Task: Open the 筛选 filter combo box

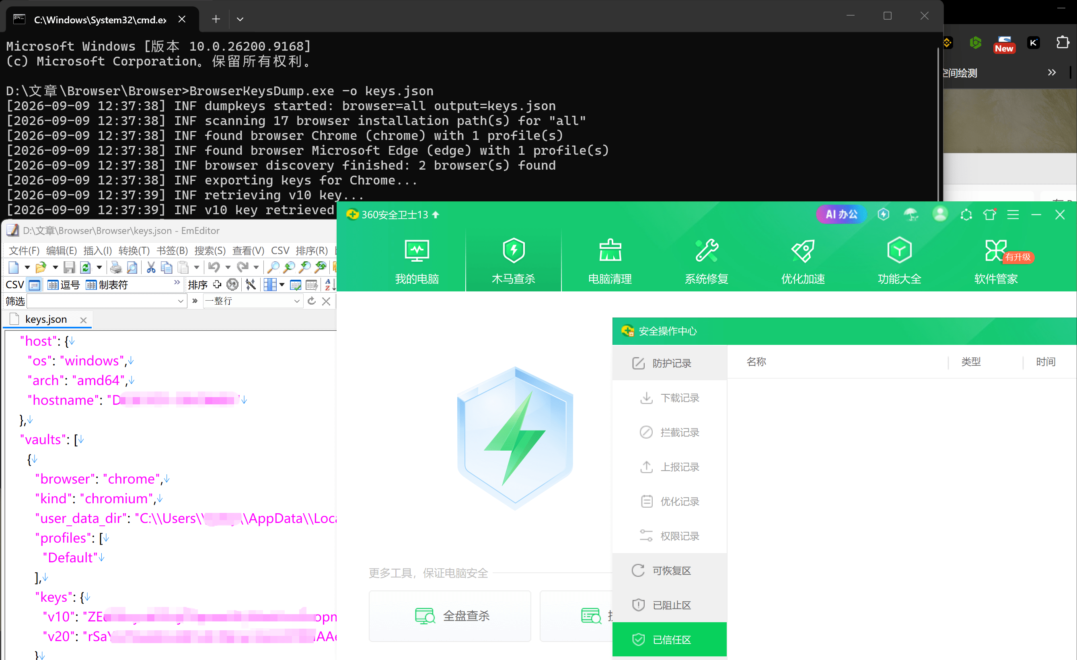Action: coord(107,301)
